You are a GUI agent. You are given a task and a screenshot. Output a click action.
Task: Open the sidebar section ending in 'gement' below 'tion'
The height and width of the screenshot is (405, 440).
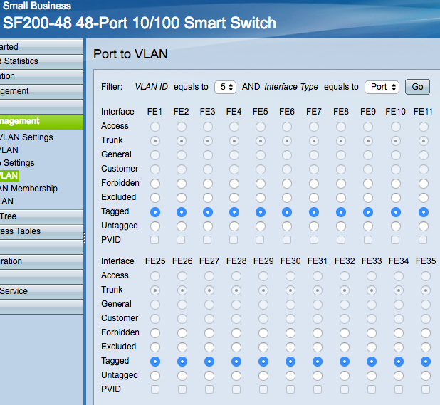click(x=41, y=91)
